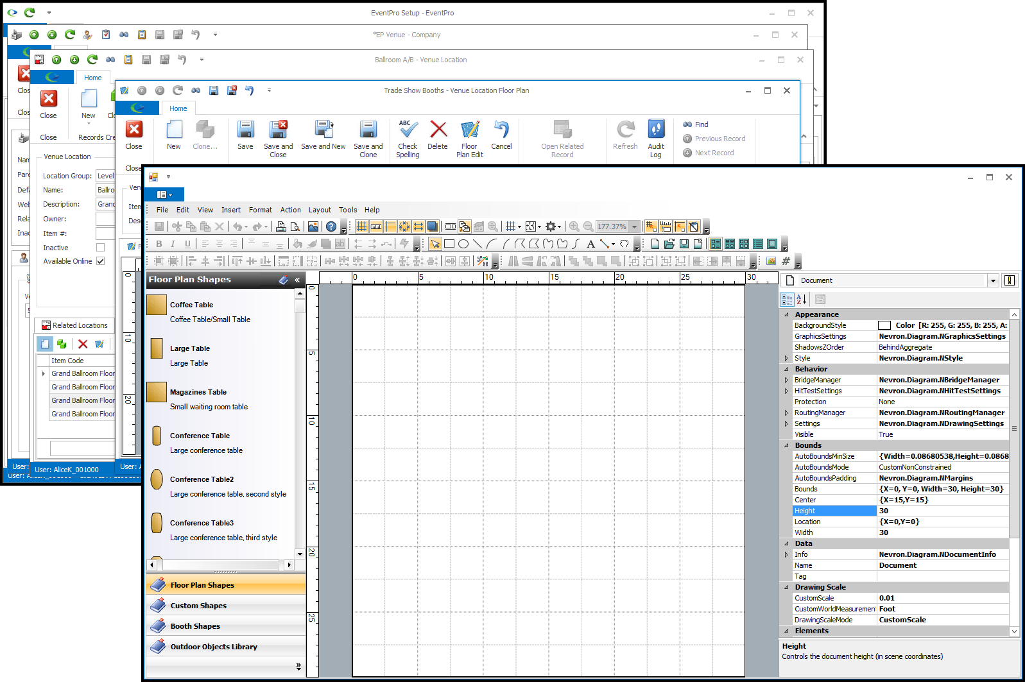This screenshot has width=1025, height=682.
Task: Select the Ellipse drawing tool
Action: coord(463,244)
